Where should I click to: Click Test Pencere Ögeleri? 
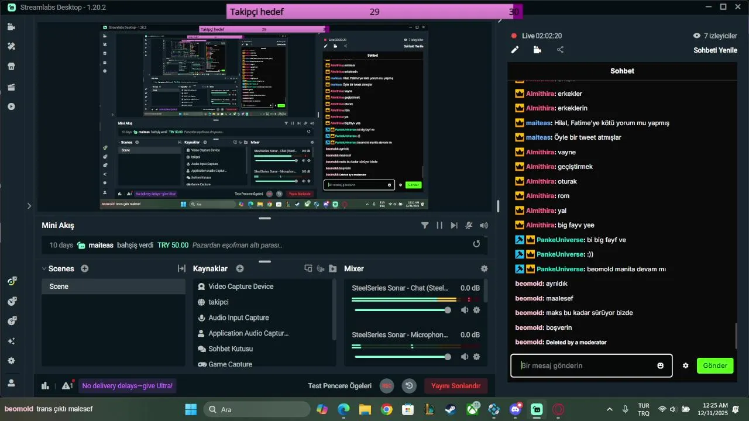(340, 385)
